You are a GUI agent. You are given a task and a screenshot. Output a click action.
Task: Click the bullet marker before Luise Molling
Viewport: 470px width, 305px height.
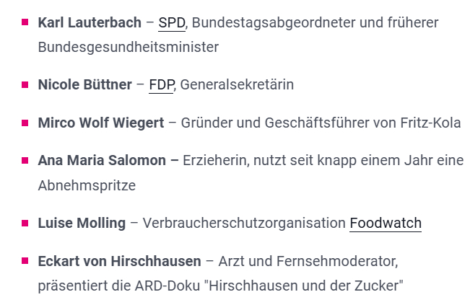[25, 223]
